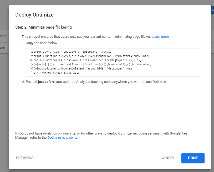Click the Type column header in the background
This screenshot has height=172, width=214.
[x=3, y=36]
